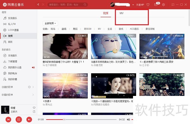Open LOOK直播 in sidebar
This screenshot has height=124, width=190.
pos(18,30)
